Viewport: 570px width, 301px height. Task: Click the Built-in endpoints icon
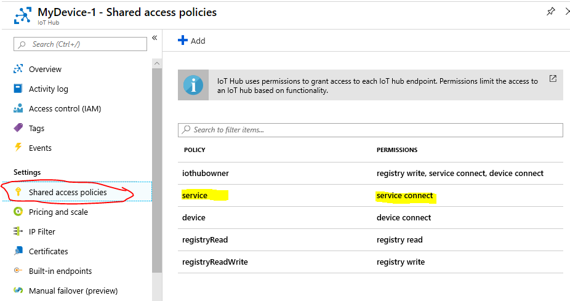coord(18,270)
